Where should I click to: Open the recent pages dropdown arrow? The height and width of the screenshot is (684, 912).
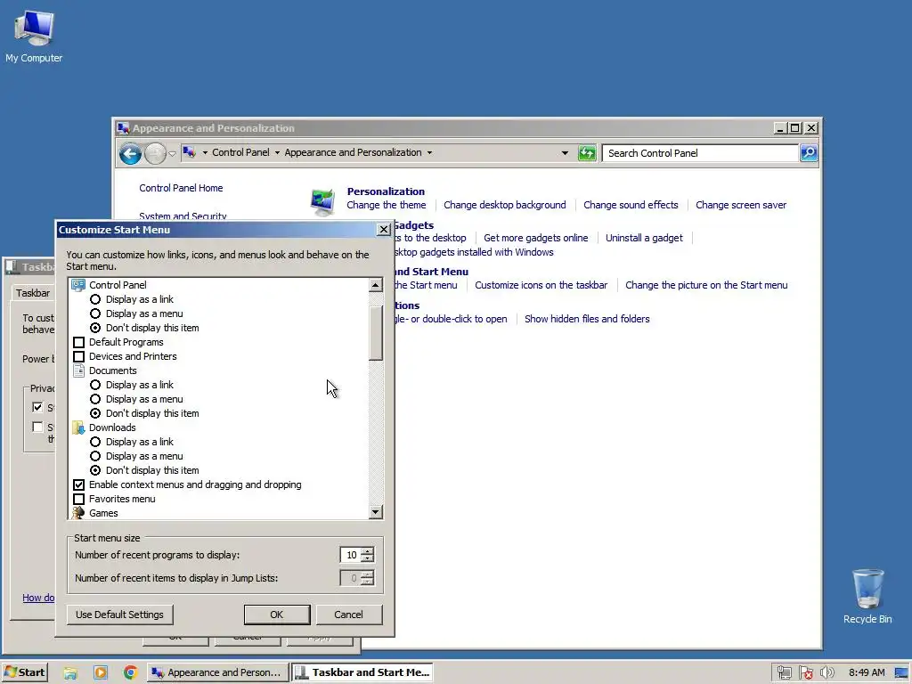pyautogui.click(x=172, y=153)
